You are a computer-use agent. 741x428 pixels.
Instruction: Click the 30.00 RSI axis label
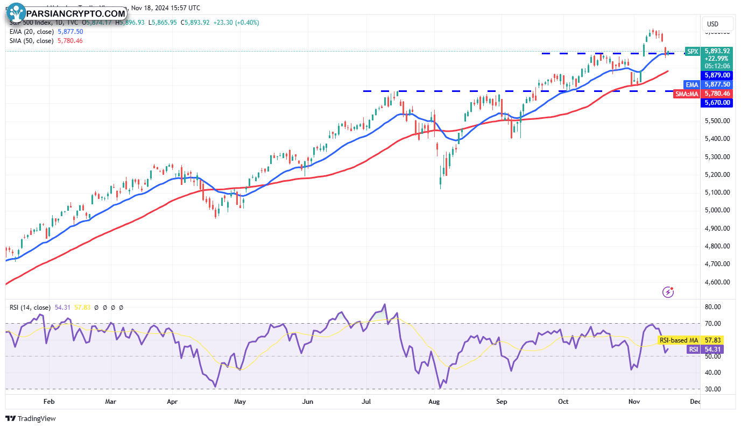tap(712, 389)
